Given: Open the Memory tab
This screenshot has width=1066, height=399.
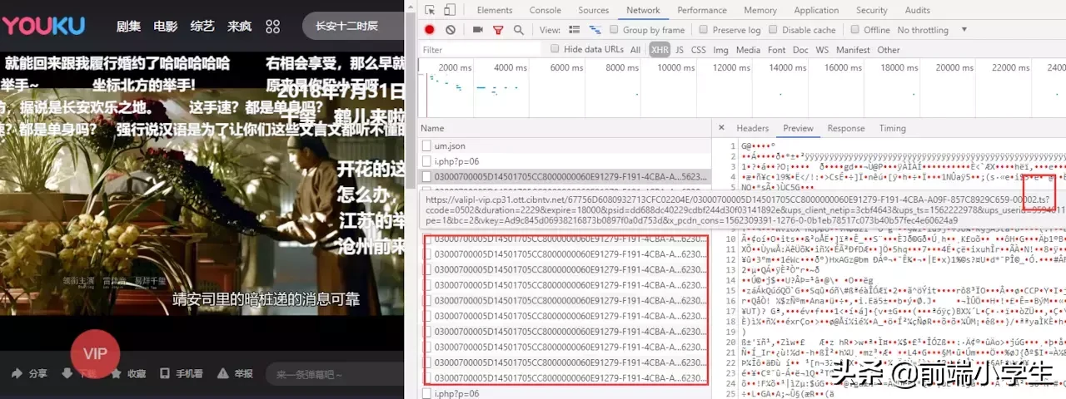Looking at the screenshot, I should point(760,10).
